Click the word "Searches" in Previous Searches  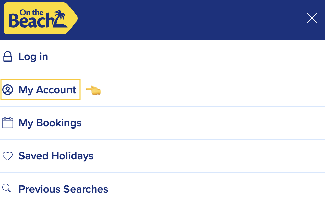pos(86,189)
